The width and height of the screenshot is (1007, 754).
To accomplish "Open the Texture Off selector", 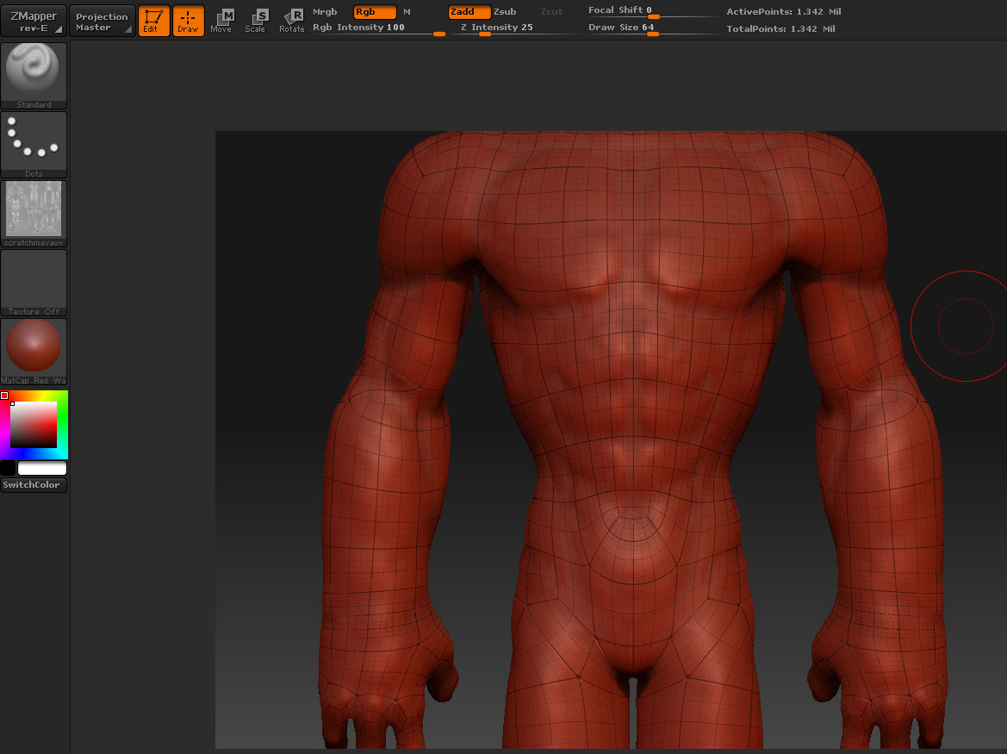I will coord(34,283).
